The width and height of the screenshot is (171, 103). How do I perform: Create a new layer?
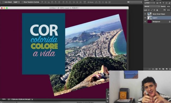(167, 69)
